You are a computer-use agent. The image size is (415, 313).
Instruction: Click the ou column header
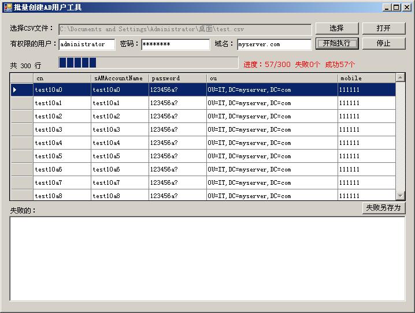tap(272, 78)
